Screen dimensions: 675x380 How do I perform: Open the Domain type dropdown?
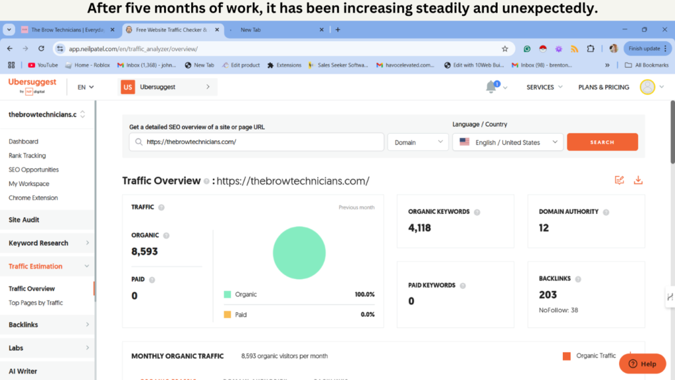click(x=418, y=142)
